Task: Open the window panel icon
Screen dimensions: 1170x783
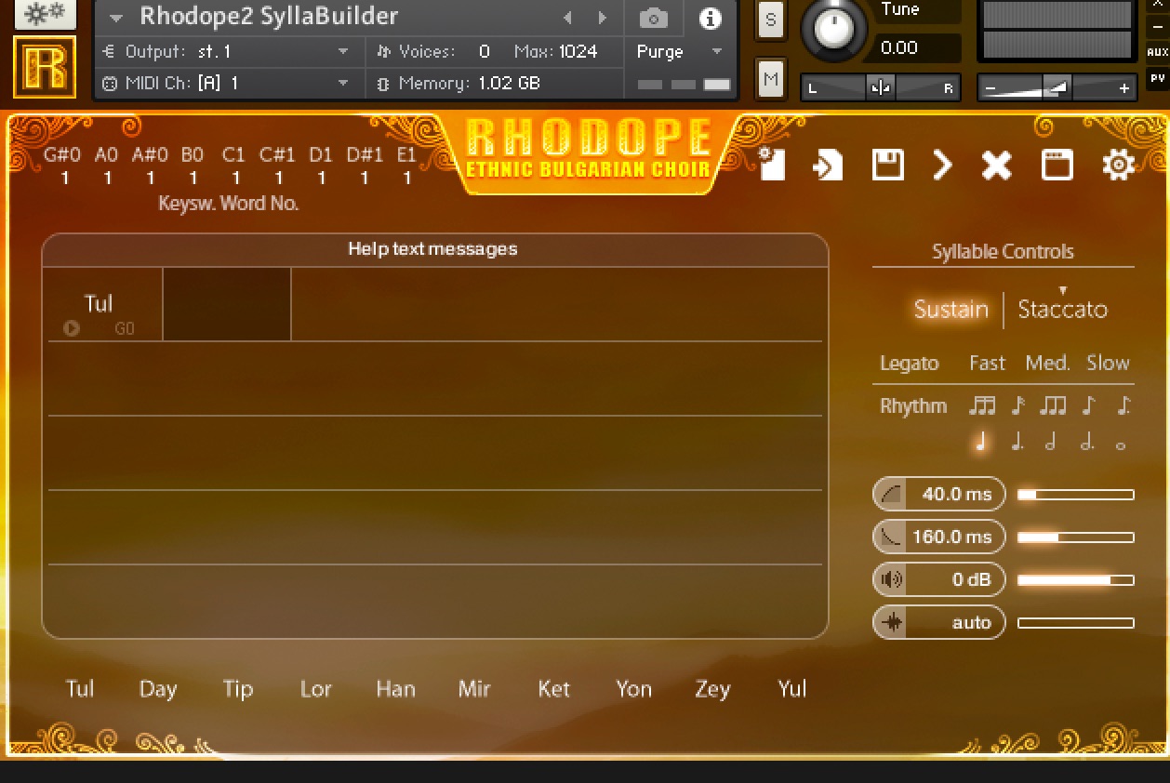Action: (1057, 165)
